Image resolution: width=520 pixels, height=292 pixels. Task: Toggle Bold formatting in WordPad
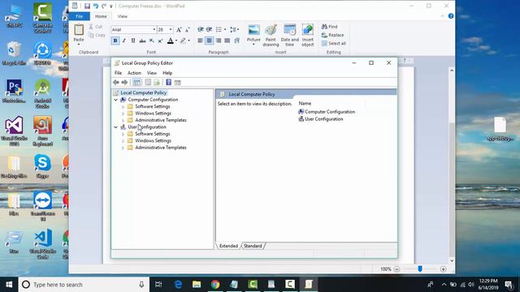pos(115,41)
